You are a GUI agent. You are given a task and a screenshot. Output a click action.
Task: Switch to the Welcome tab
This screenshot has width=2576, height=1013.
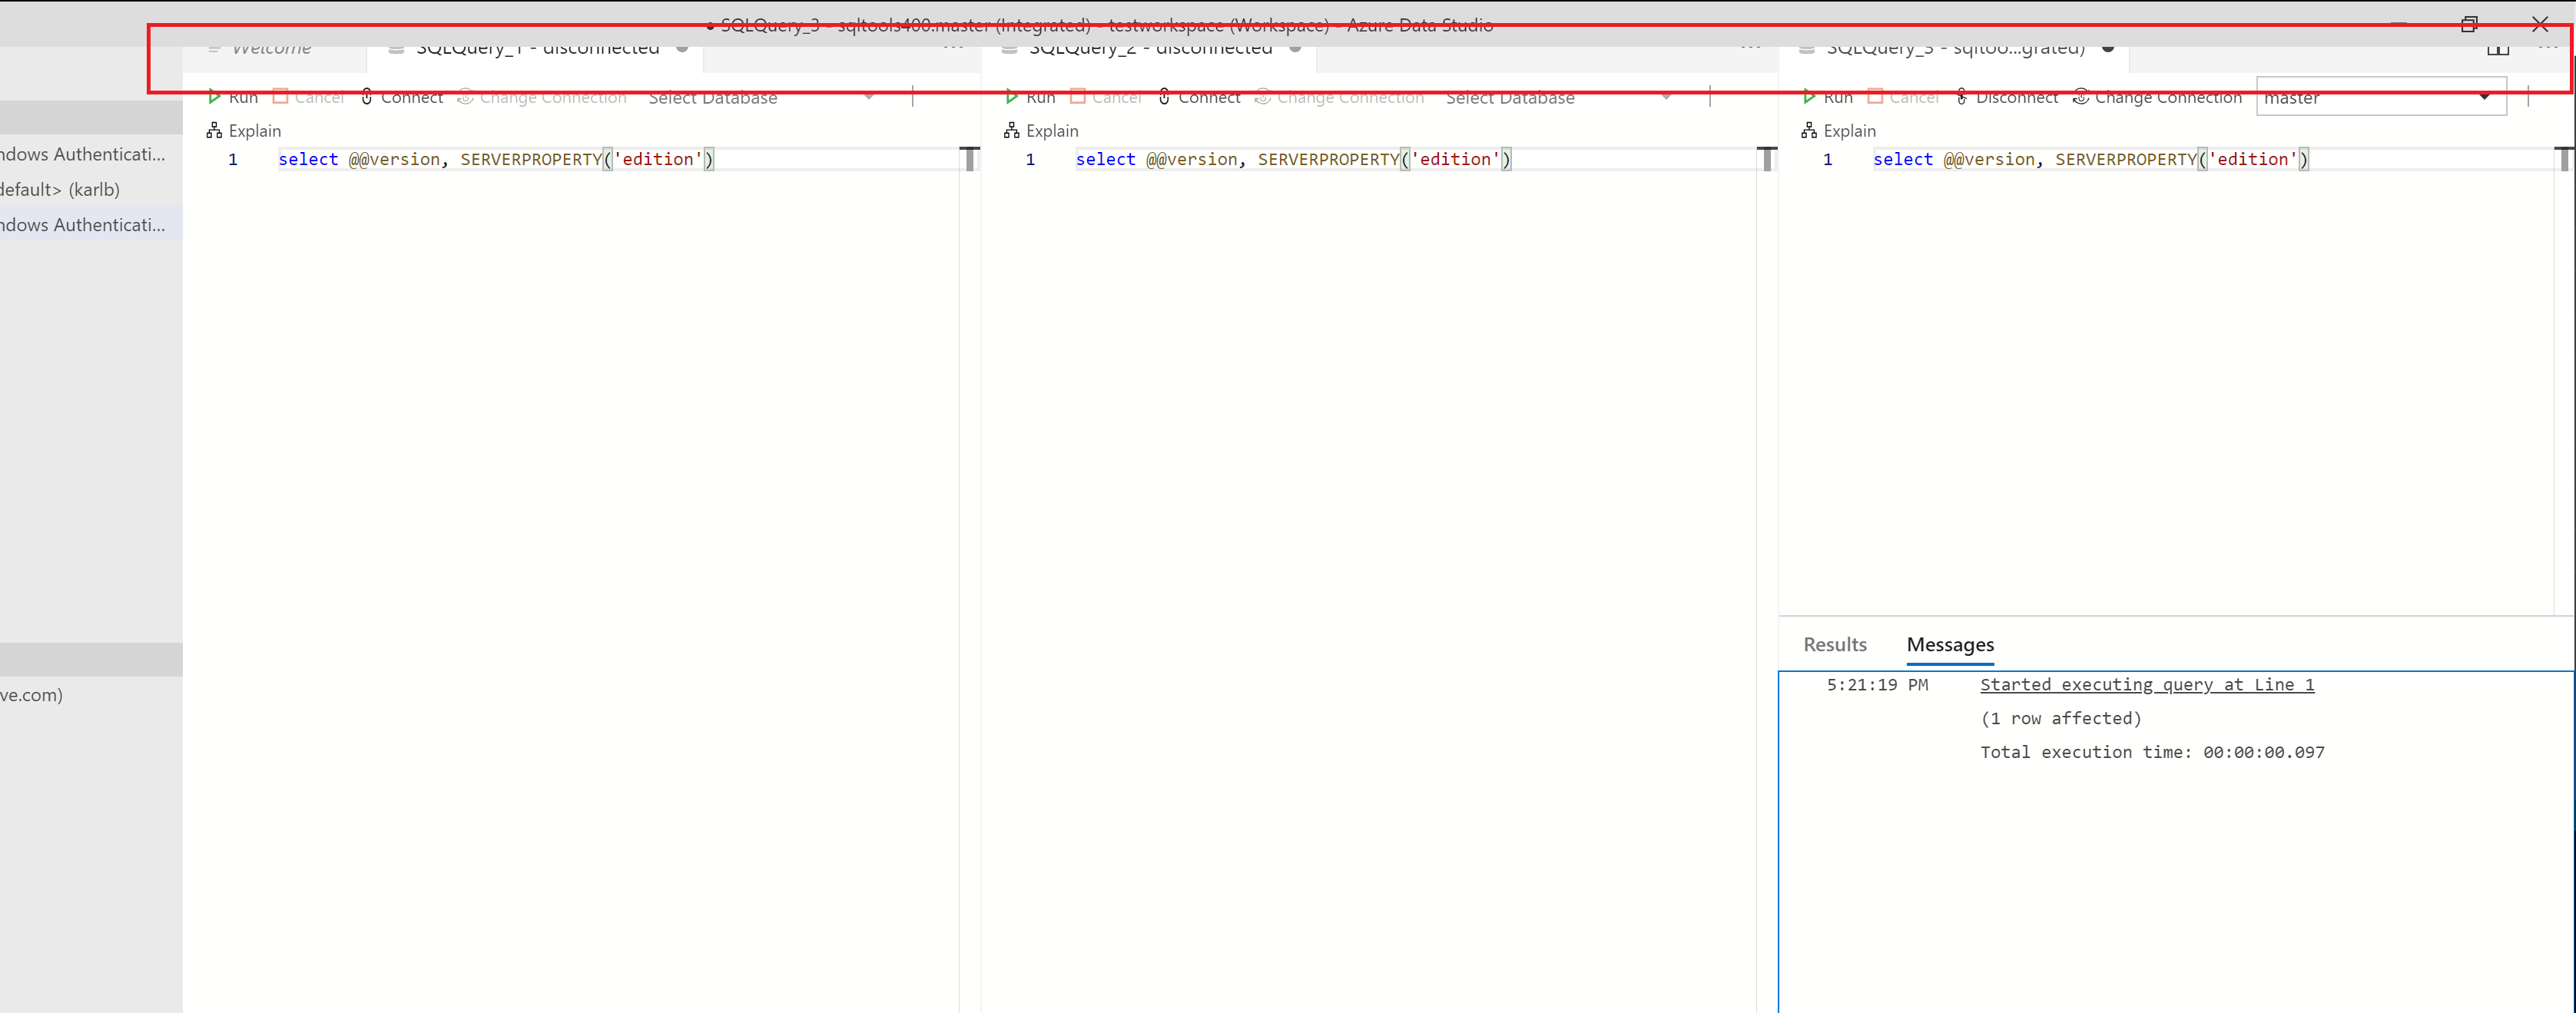(x=270, y=47)
